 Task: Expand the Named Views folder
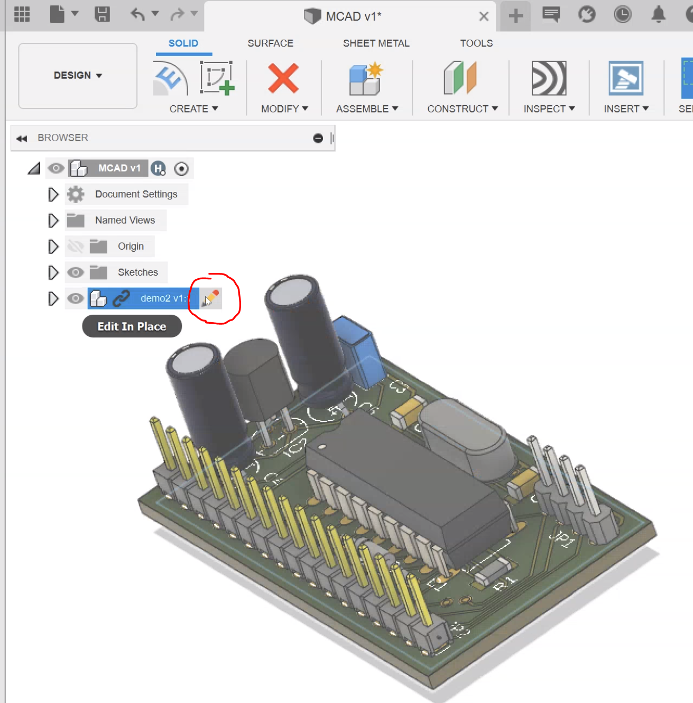pos(53,220)
